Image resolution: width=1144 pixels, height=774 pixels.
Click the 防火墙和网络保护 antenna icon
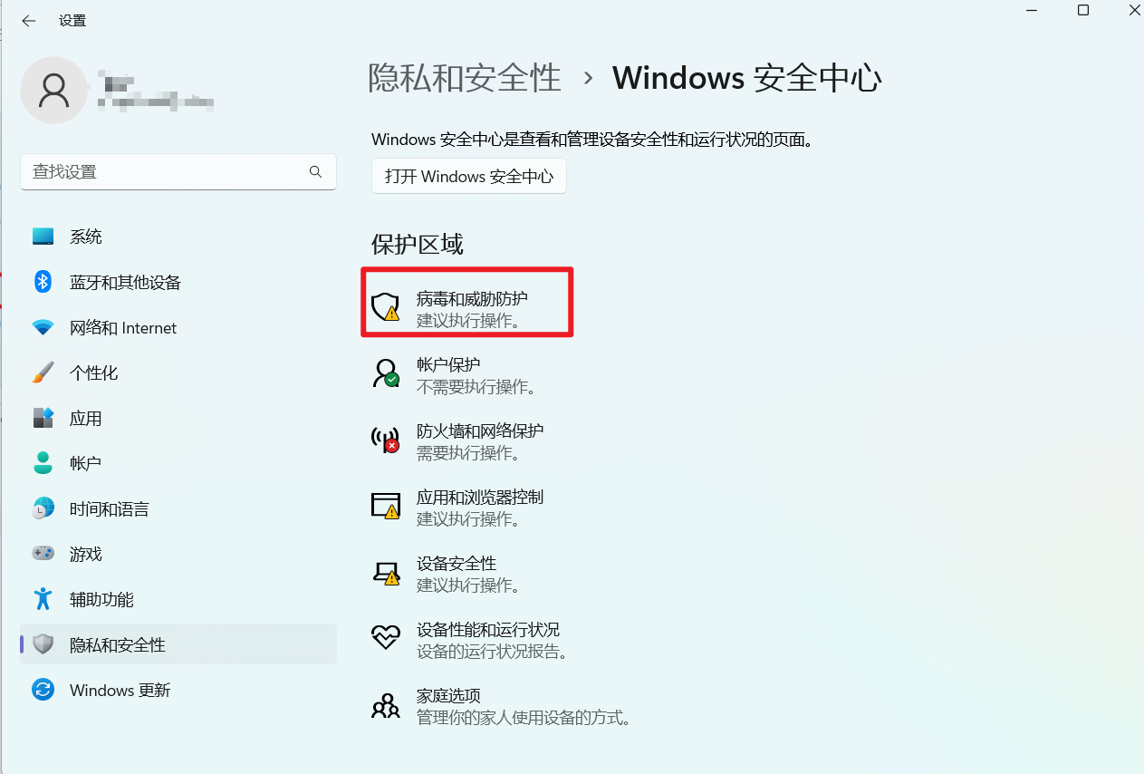386,440
